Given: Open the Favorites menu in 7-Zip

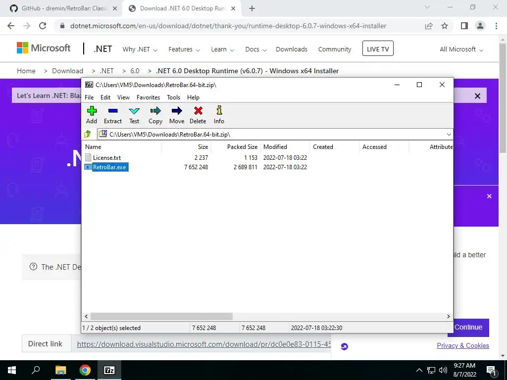Looking at the screenshot, I should coord(148,97).
